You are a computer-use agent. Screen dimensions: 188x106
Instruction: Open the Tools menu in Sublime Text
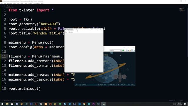click(26, 3)
